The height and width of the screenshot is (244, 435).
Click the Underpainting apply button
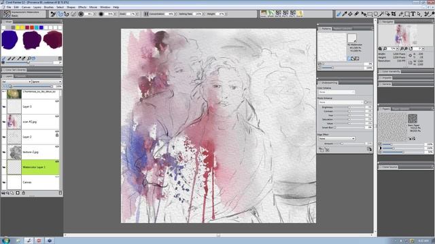tap(369, 149)
